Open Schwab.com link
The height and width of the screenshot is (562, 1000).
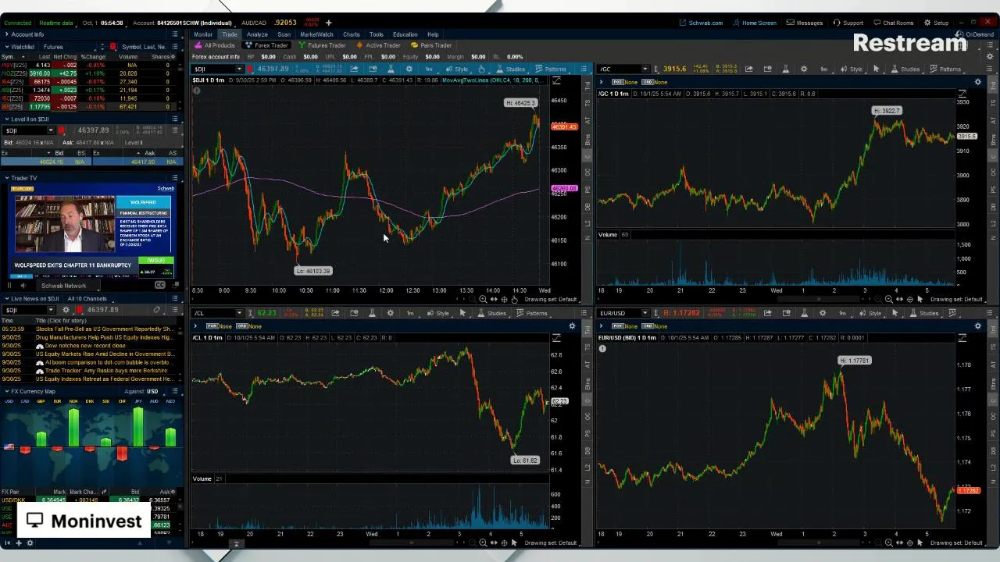click(x=701, y=23)
